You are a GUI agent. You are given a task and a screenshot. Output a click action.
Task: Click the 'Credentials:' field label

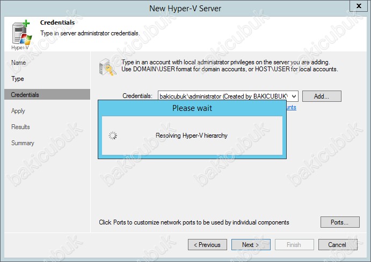coord(137,96)
